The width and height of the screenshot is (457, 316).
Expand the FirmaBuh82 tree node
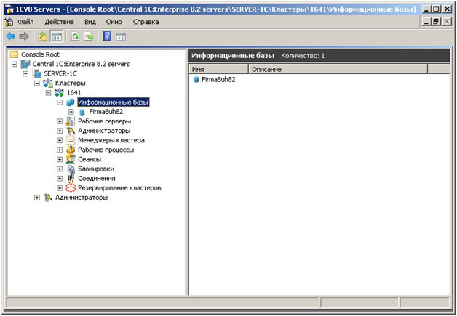point(71,112)
